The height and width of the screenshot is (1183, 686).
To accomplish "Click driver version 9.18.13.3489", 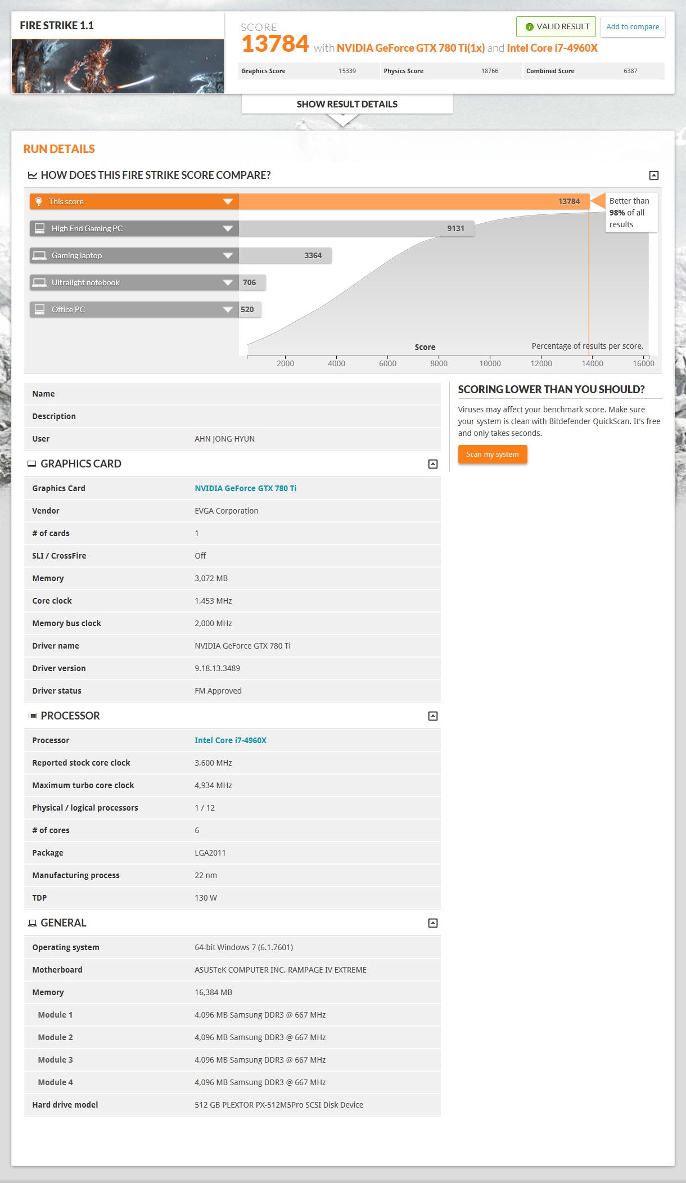I will (217, 668).
